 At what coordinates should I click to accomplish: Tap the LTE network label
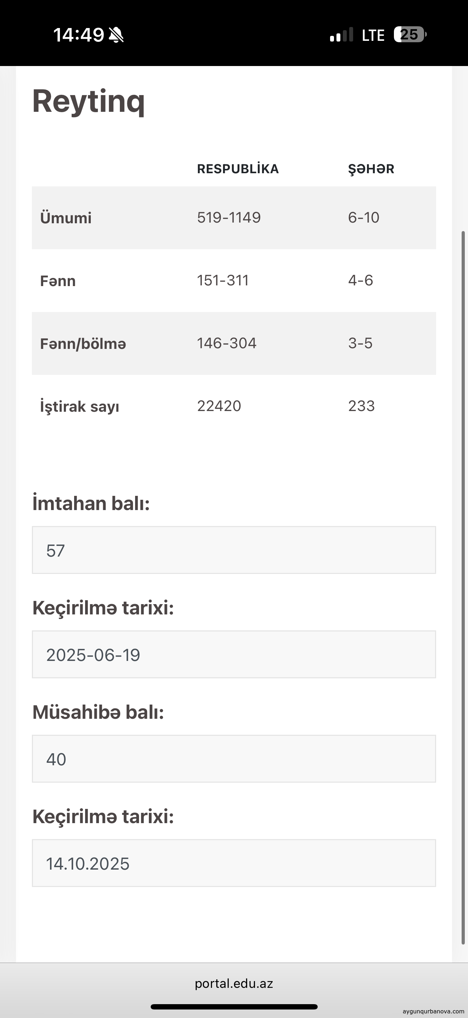373,35
